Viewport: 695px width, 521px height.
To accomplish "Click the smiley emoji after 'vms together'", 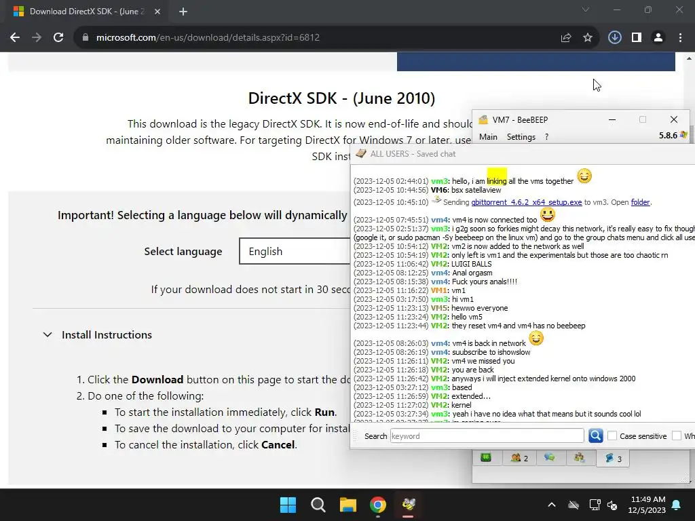I will 584,176.
